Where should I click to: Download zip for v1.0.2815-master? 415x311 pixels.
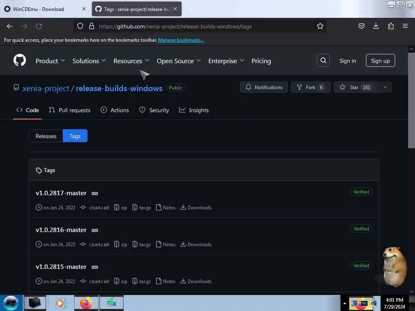pos(121,281)
